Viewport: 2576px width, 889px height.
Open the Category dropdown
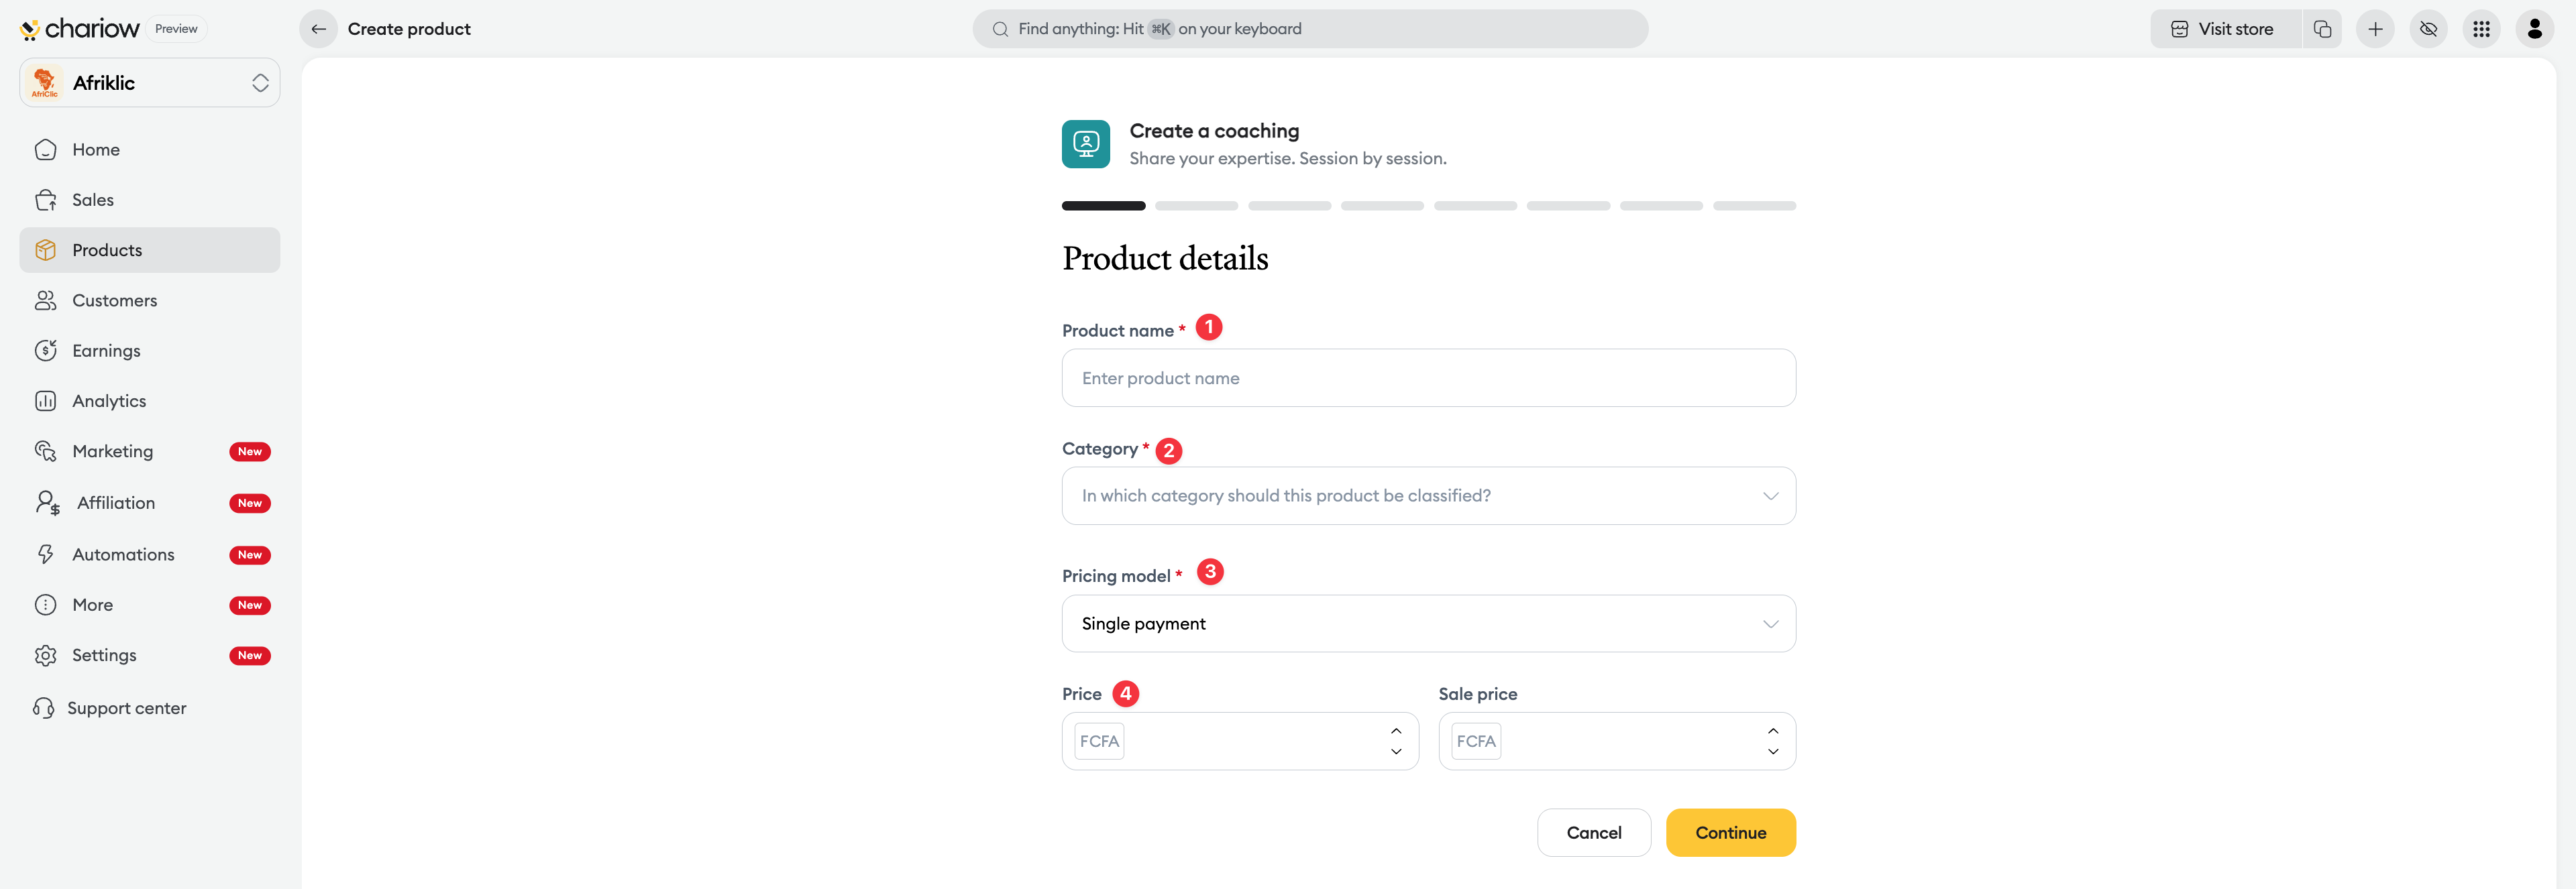pyautogui.click(x=1428, y=496)
